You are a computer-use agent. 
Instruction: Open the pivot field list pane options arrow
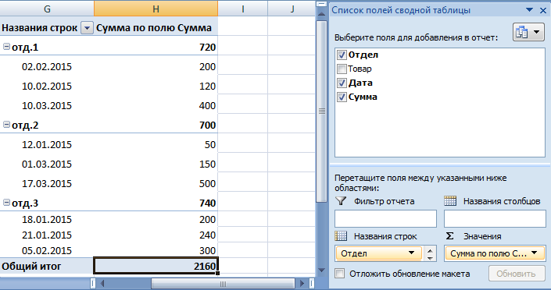tap(529, 10)
